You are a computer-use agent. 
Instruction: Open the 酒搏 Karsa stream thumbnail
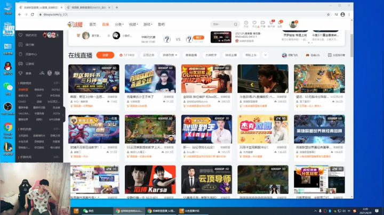click(x=150, y=179)
